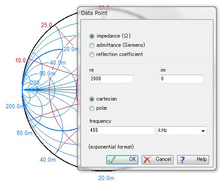
Task: Select cartesian coordinate format
Action: pos(92,99)
